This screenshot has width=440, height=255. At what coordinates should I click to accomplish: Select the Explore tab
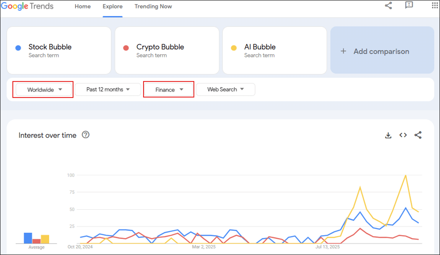coord(112,7)
